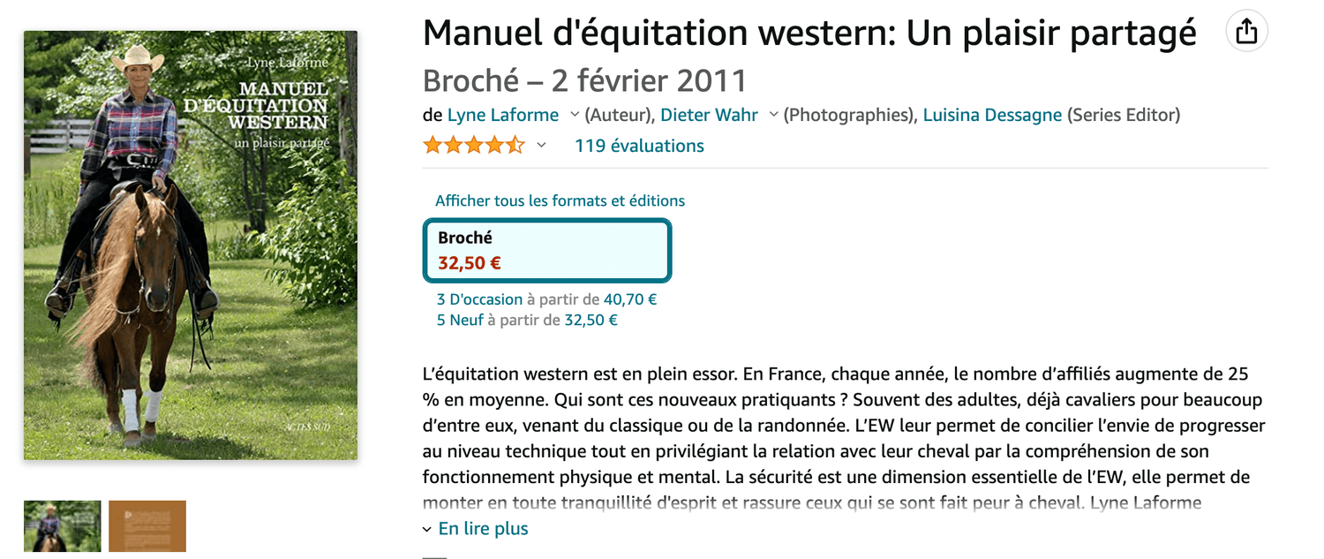
Task: Visit series editor Luisina Dessagne page
Action: click(992, 115)
